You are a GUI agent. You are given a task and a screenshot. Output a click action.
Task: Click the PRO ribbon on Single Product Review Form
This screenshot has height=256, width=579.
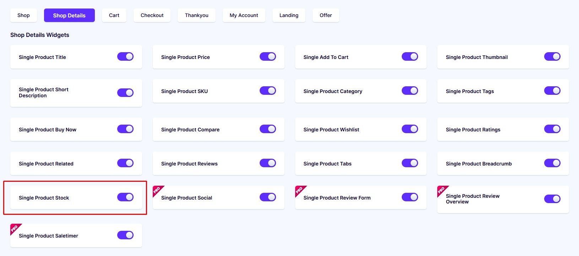point(299,190)
